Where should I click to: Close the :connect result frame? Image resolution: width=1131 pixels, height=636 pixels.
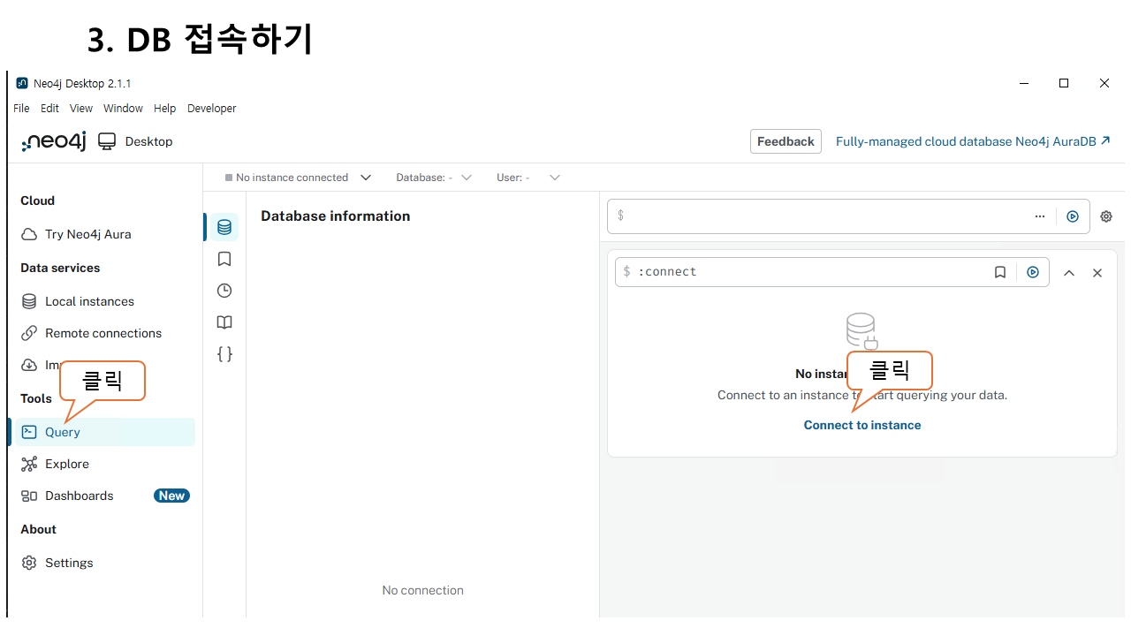click(x=1097, y=273)
